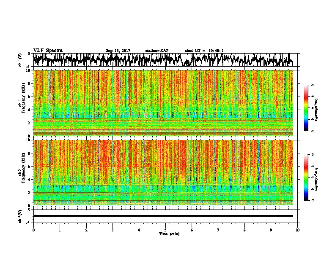Click the upper color bar's "log(PSD)" label
The image size is (335, 258).
(317, 110)
